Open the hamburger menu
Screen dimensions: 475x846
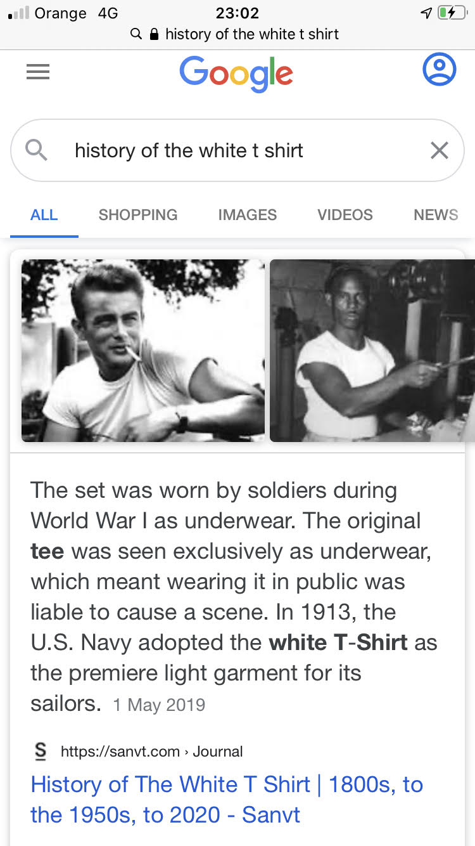(x=38, y=72)
